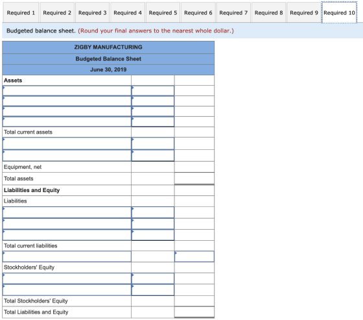Open account dropdown just above Total current liabilities

coord(67,235)
